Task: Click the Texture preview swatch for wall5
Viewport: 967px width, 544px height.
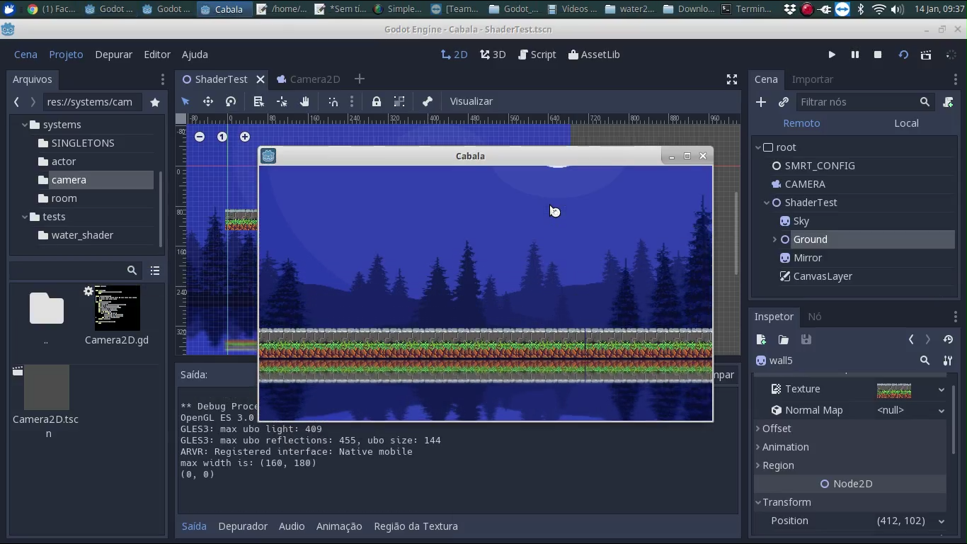Action: tap(894, 390)
